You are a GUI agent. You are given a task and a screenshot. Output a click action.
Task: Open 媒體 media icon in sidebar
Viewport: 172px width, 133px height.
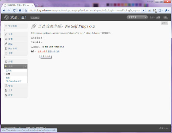click(x=6, y=39)
